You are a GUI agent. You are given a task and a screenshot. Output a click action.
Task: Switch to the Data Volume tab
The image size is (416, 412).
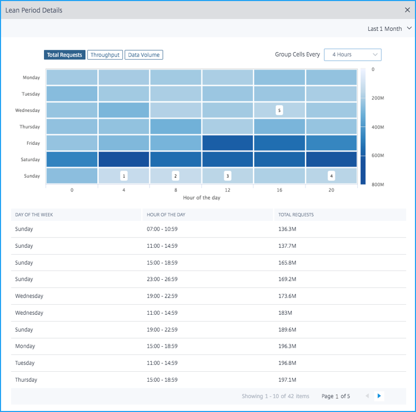pos(144,55)
